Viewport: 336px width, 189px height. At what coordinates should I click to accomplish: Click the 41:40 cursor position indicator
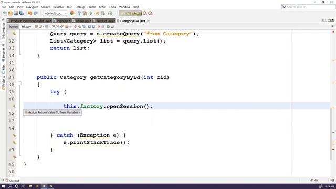pos(314,181)
